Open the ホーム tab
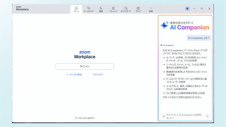 [x=76, y=10]
